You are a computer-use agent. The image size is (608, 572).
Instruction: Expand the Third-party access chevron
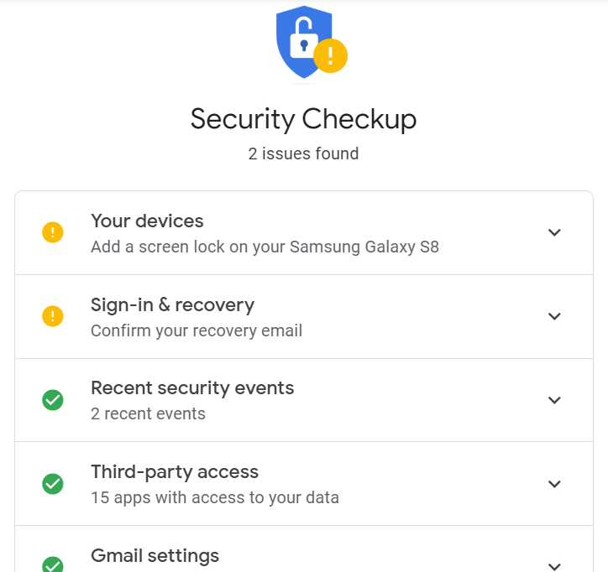point(554,484)
